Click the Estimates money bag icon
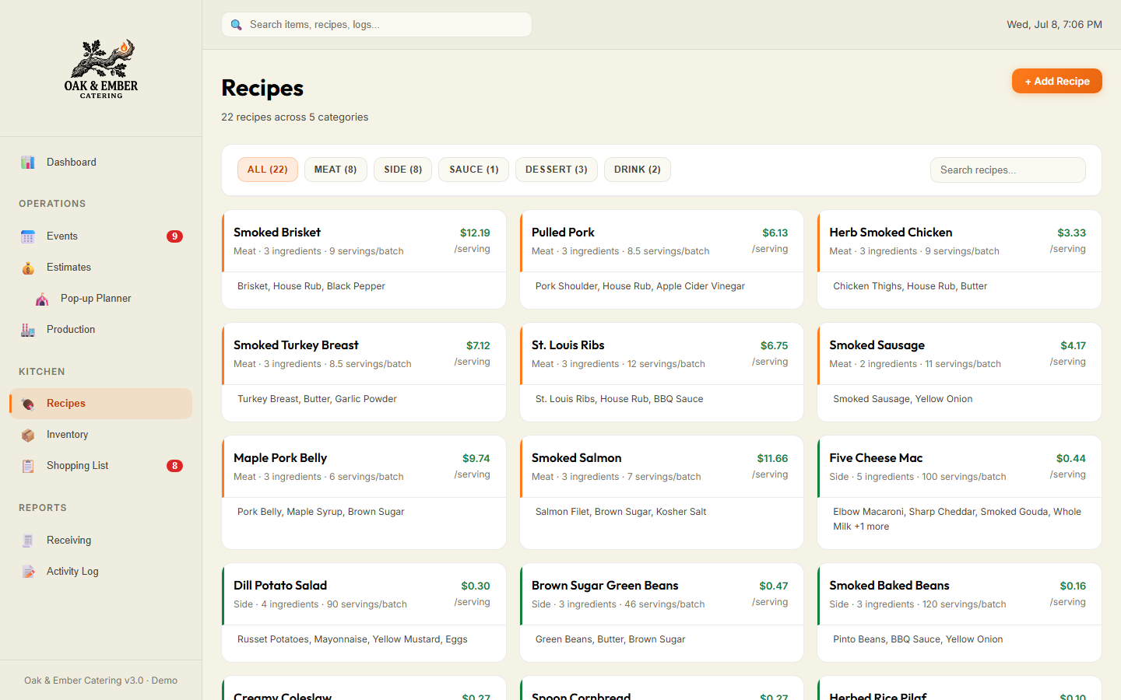 coord(28,268)
